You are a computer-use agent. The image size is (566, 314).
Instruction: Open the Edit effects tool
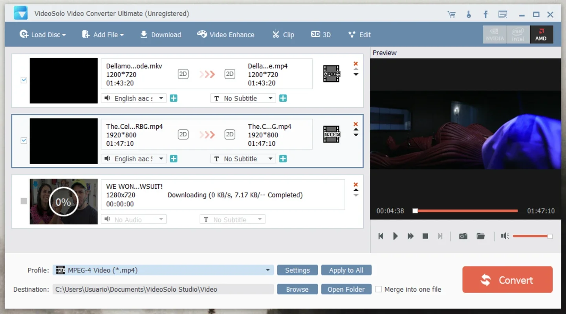tap(359, 35)
